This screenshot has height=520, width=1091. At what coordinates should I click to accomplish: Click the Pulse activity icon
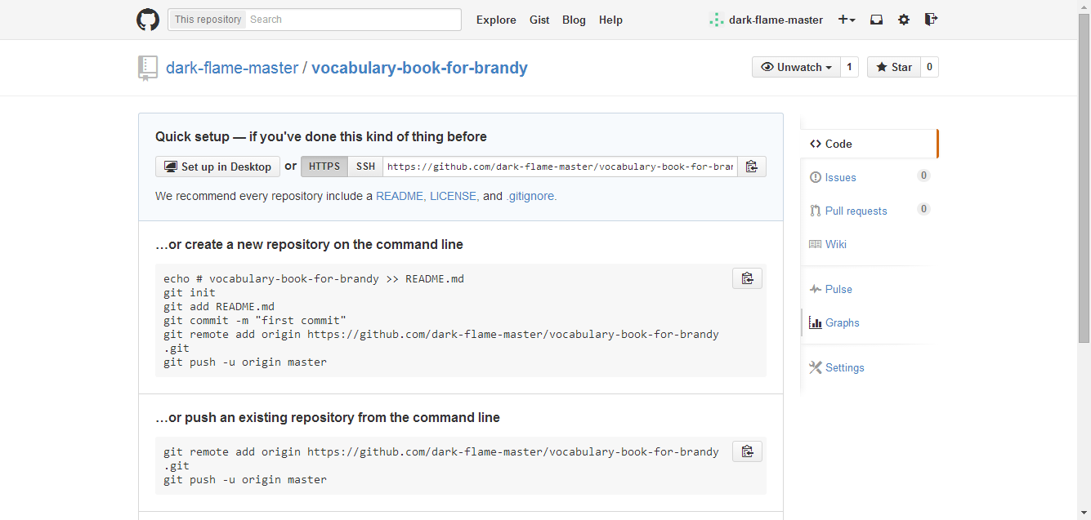point(816,289)
